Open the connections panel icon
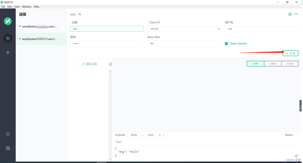Viewport: 303px width, 163px height. [8, 38]
